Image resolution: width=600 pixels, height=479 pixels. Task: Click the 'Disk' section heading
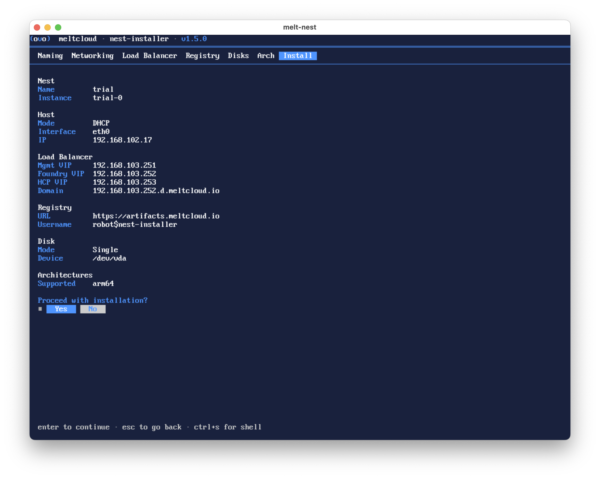click(46, 241)
